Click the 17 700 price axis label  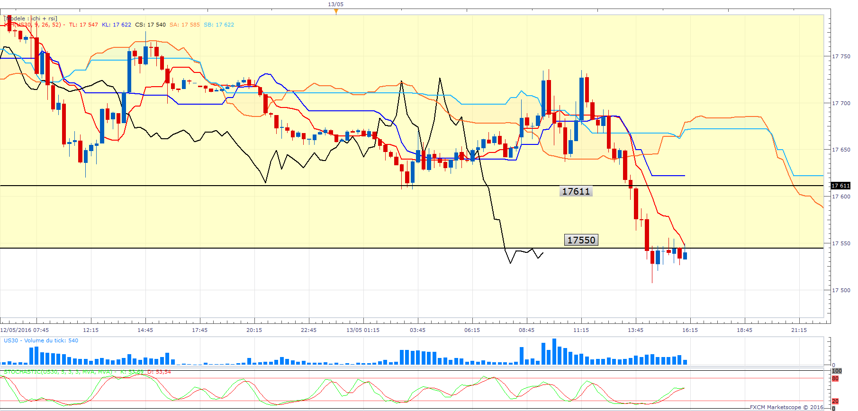tap(841, 103)
